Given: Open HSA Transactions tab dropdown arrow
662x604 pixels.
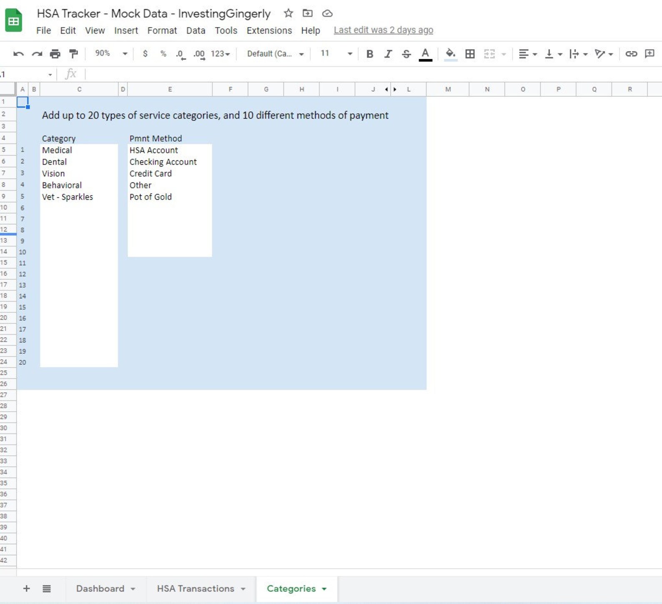Looking at the screenshot, I should coord(243,589).
